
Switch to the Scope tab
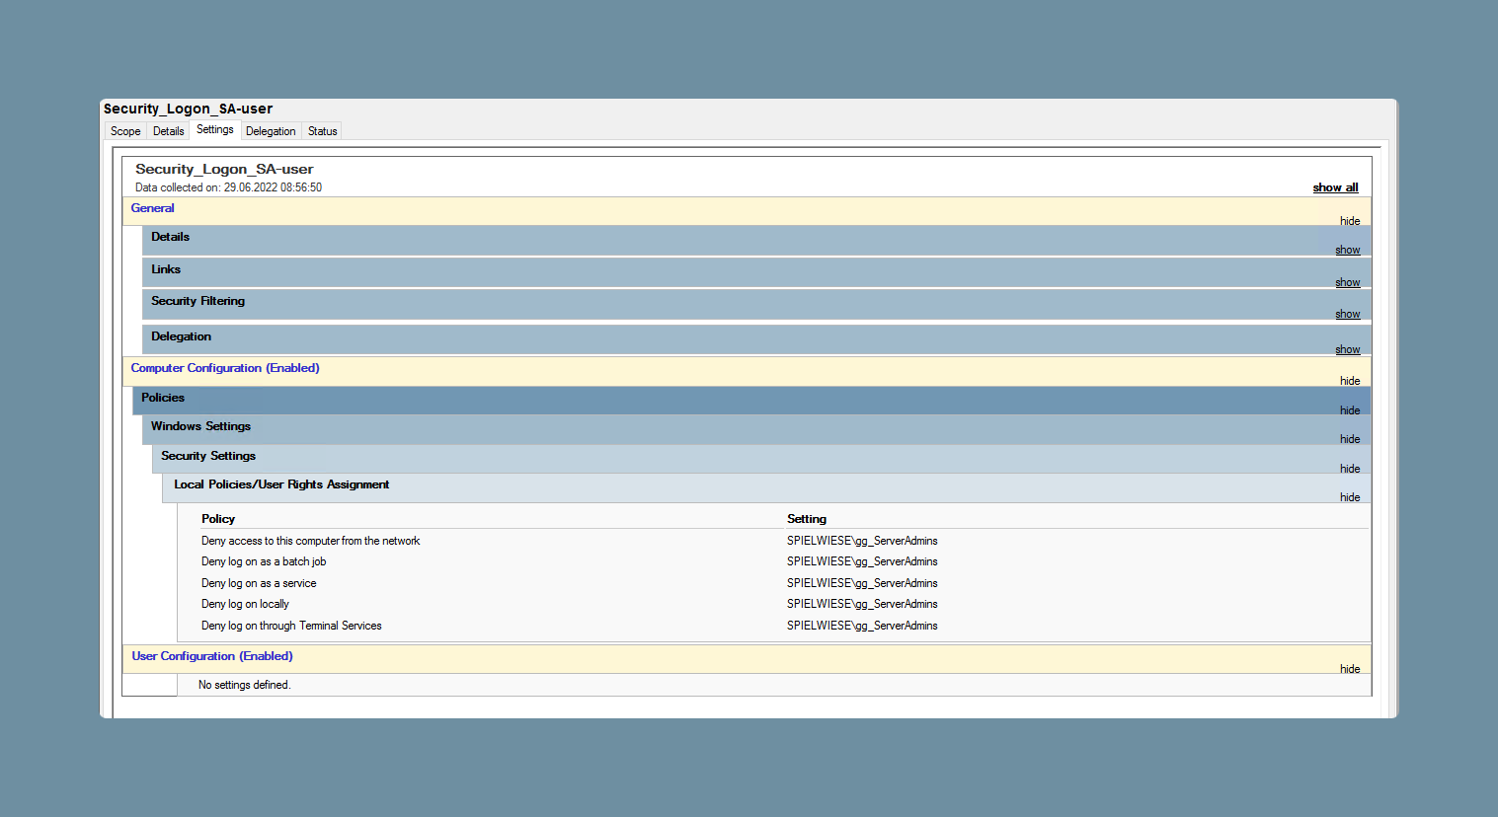pos(125,131)
